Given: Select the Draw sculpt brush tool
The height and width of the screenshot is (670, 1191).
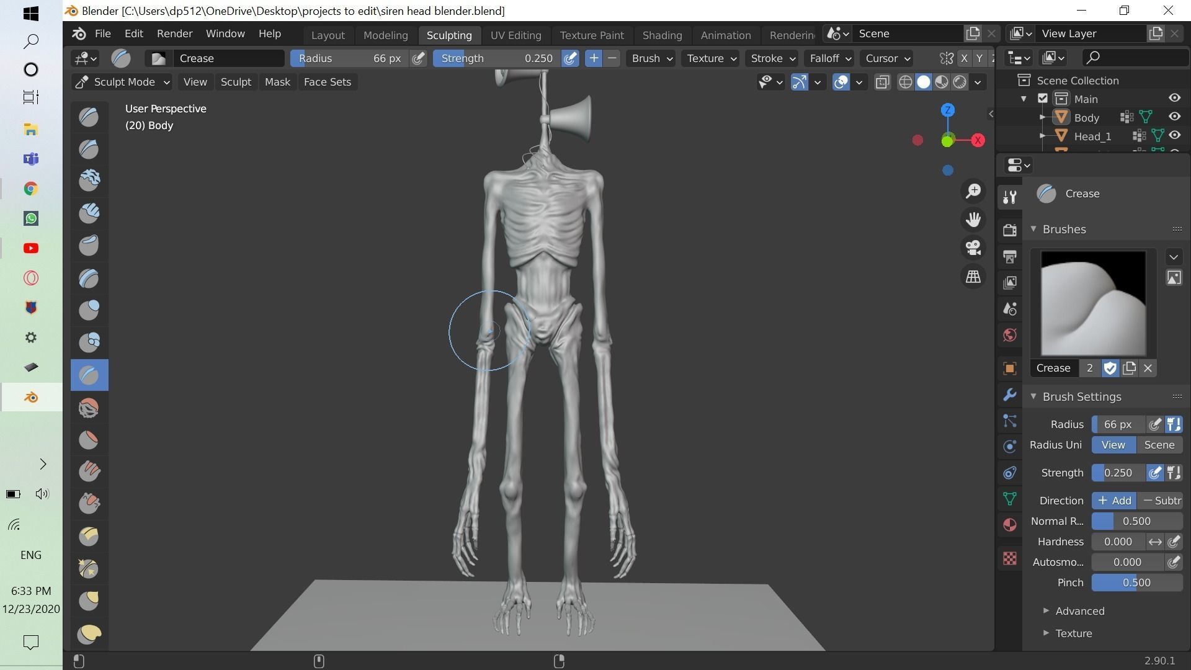Looking at the screenshot, I should pyautogui.click(x=89, y=117).
